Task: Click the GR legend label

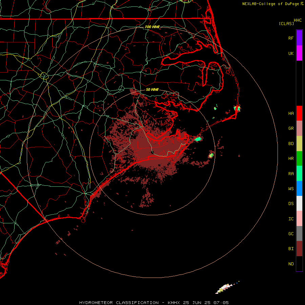Action: coord(291,128)
